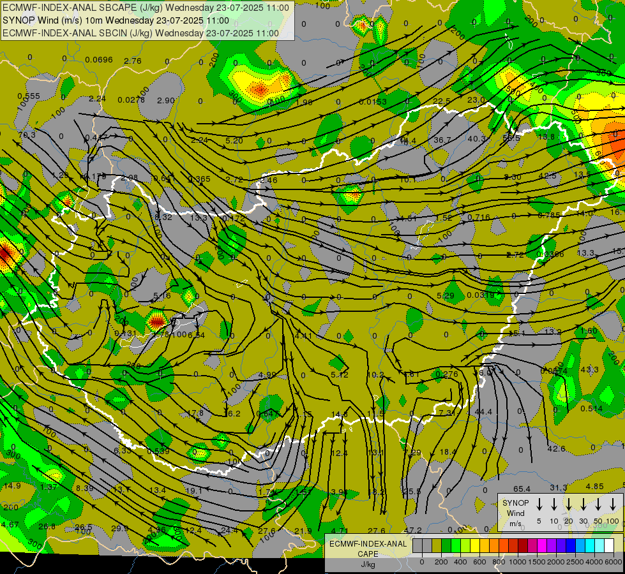This screenshot has height=574, width=625.
Task: Click the 2.90 value on the map
Action: 166,100
